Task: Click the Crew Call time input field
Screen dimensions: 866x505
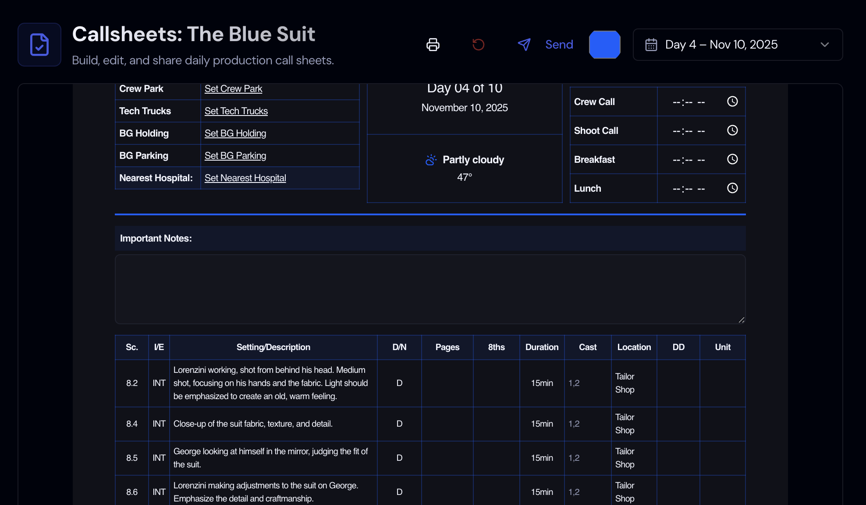Action: pyautogui.click(x=689, y=102)
